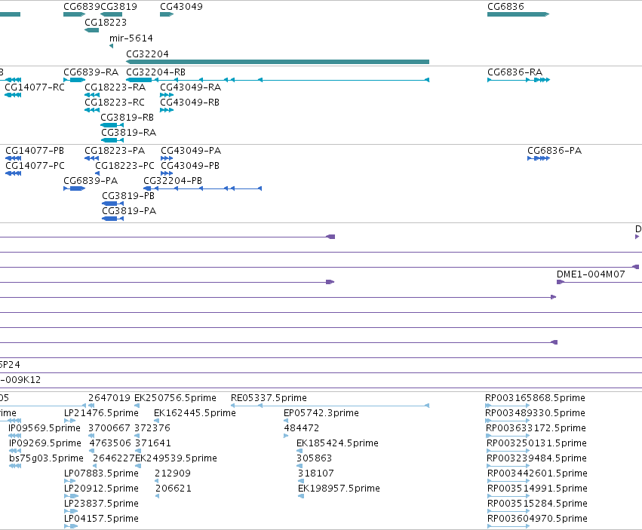Click EST LP23837.5prime
The image size is (642, 530).
[x=71, y=511]
